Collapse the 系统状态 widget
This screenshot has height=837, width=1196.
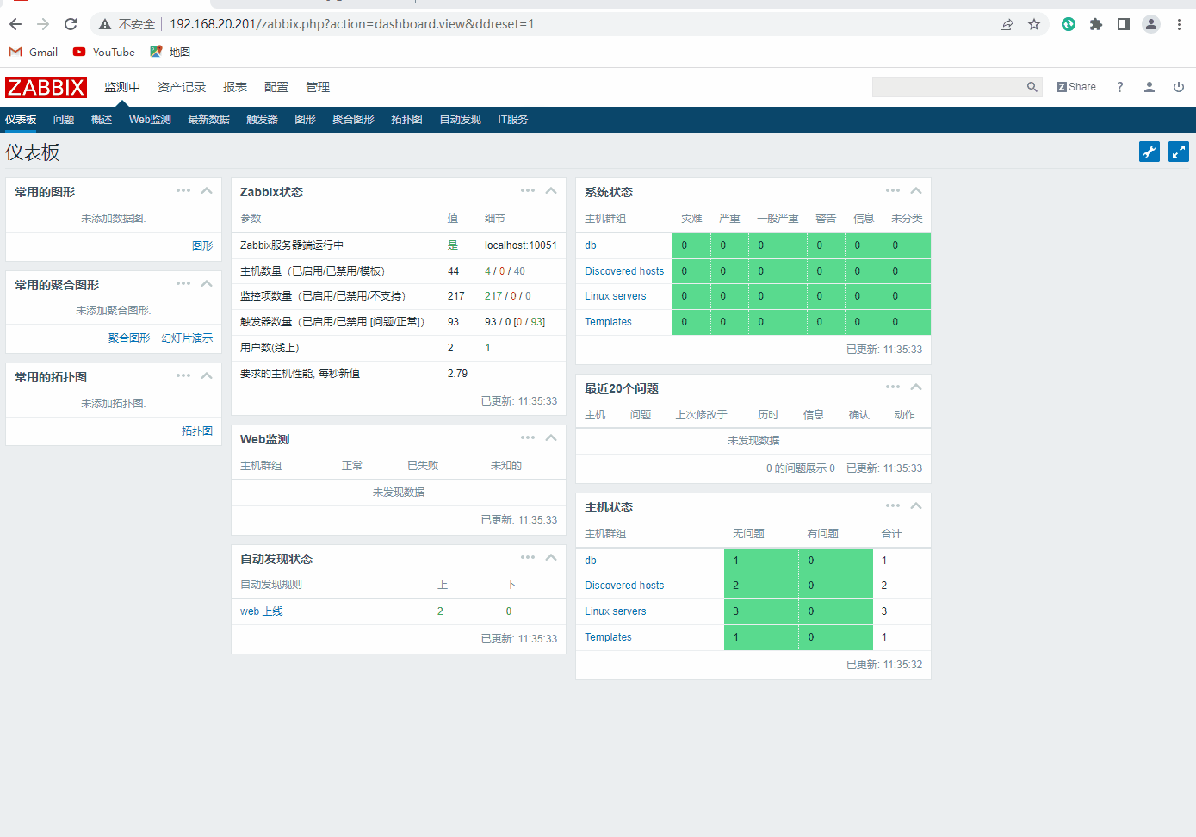[x=916, y=191]
